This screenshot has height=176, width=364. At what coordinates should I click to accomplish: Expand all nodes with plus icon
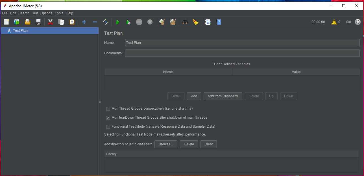point(84,22)
